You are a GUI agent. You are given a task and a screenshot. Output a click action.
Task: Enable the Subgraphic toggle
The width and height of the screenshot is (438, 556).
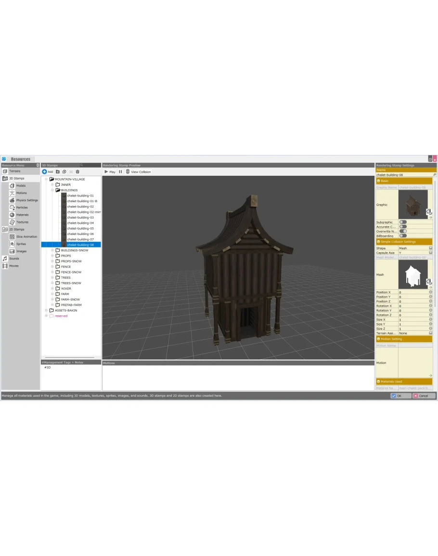pyautogui.click(x=403, y=222)
